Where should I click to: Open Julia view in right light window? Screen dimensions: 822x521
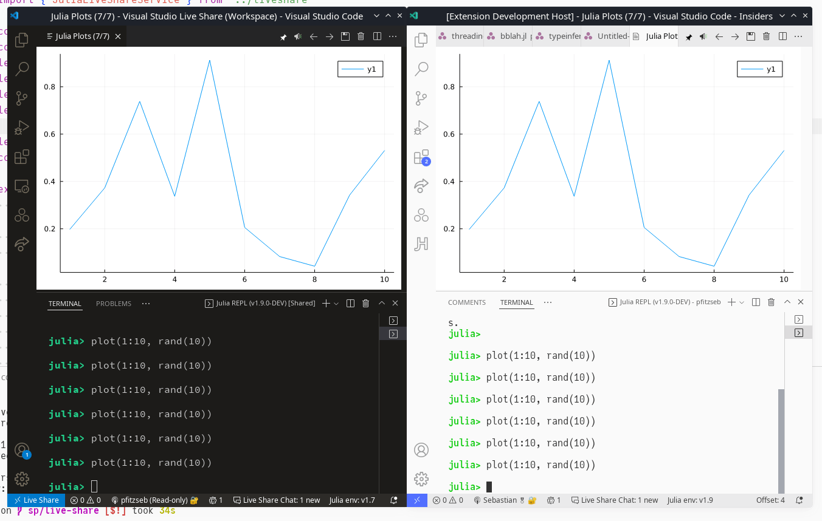[x=421, y=215]
